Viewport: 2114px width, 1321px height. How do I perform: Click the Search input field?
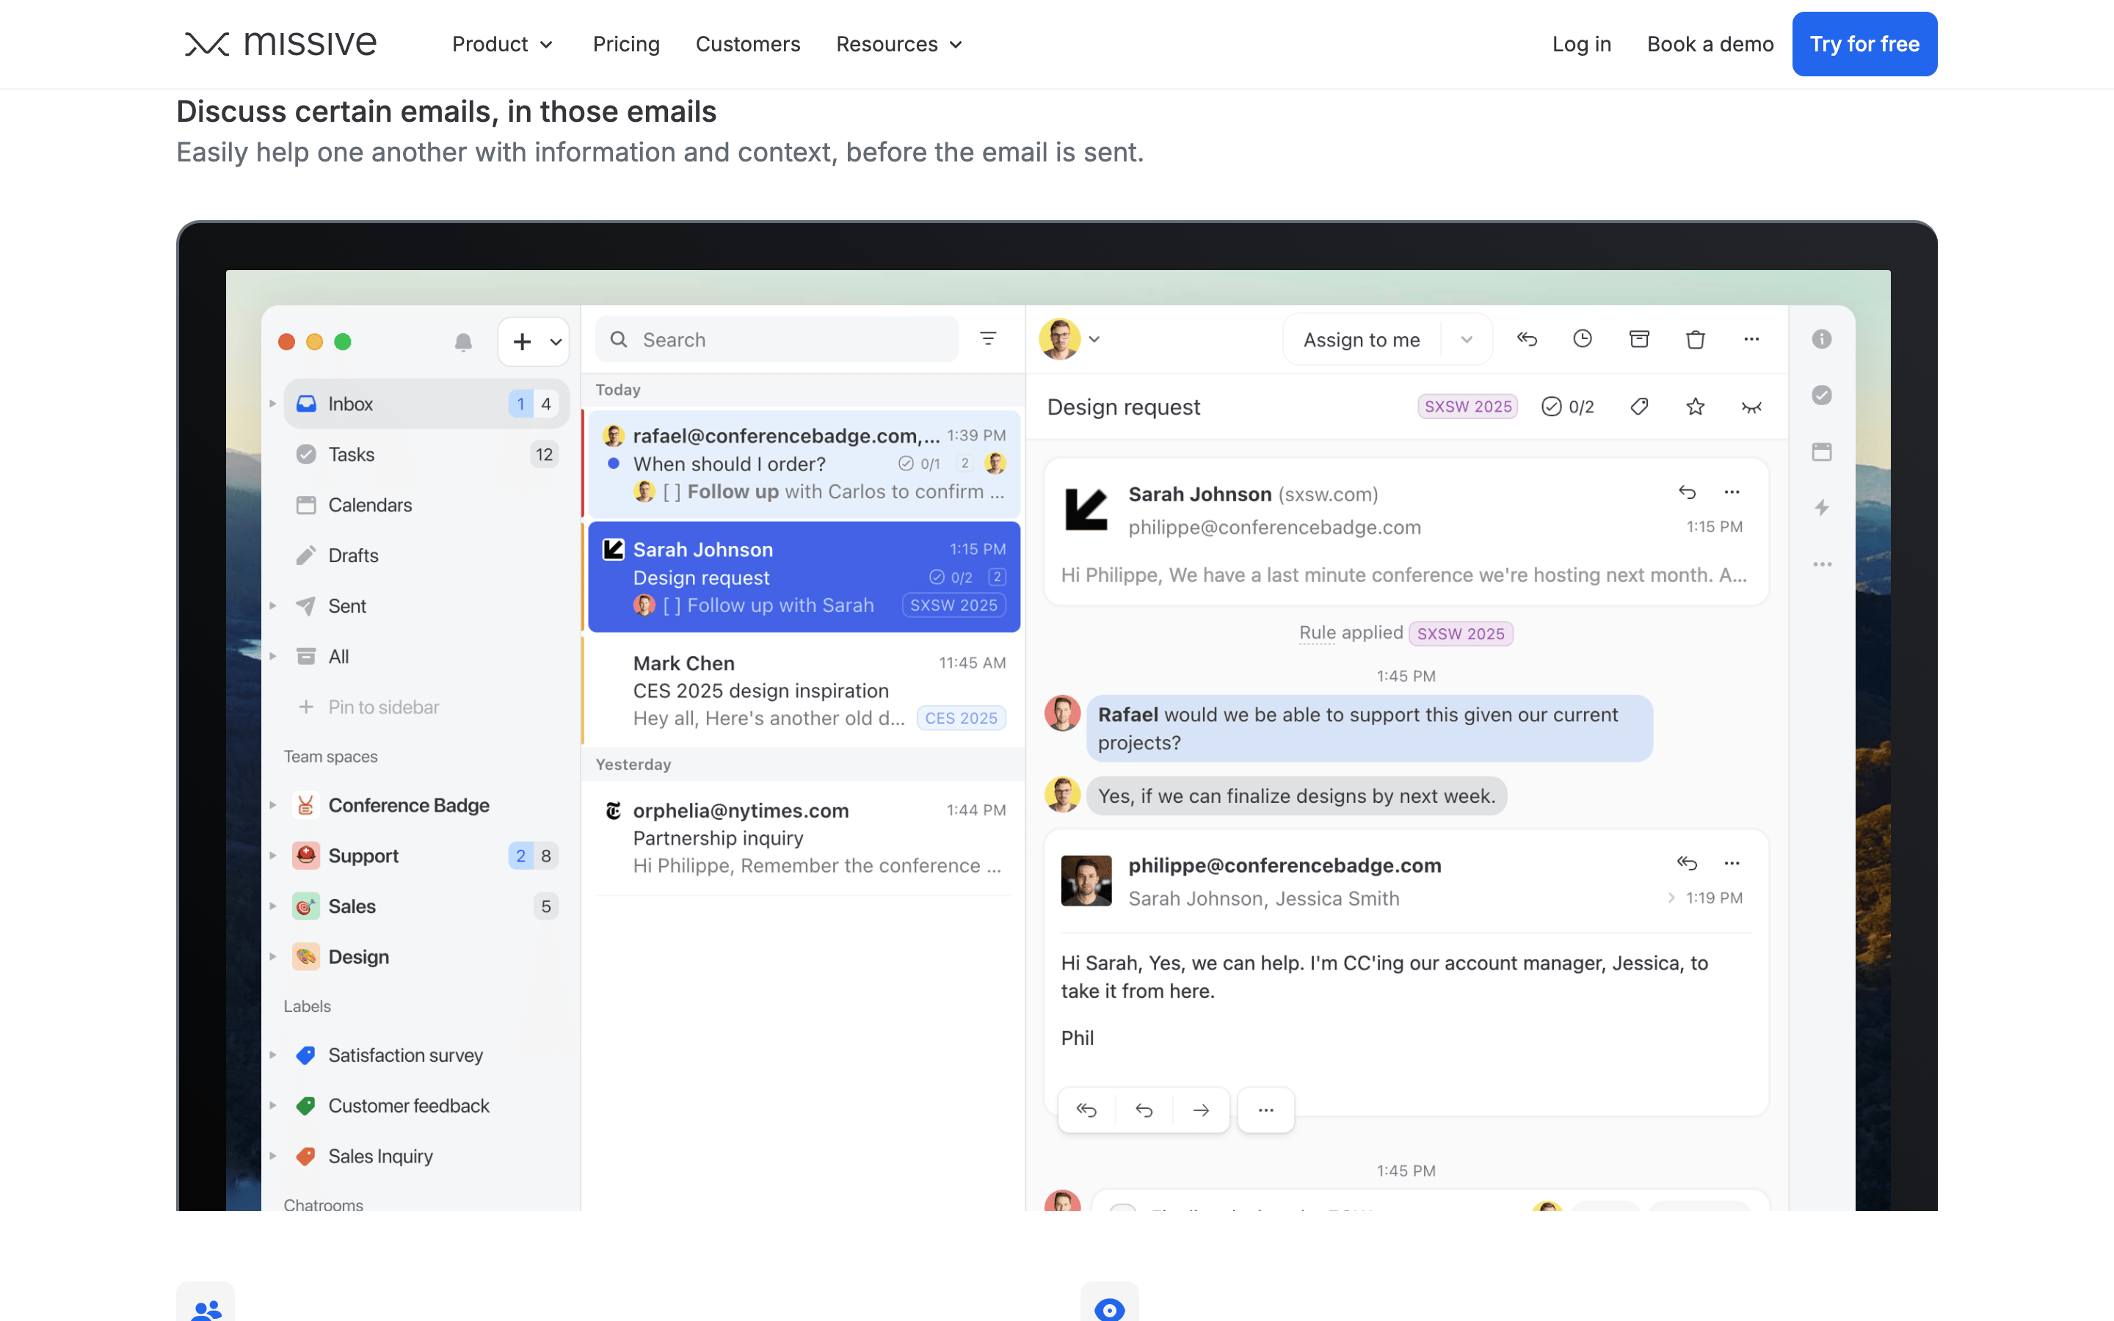tap(777, 339)
